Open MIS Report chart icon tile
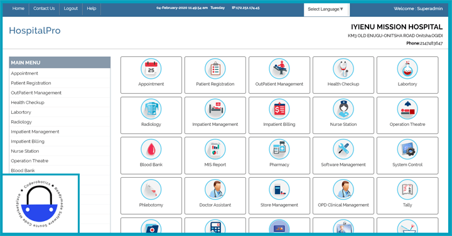Viewport: 452px width, 236px height. click(215, 155)
